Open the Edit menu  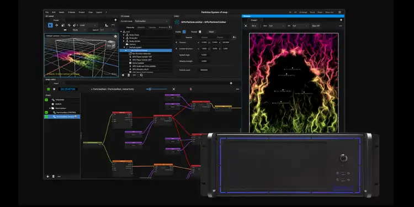coord(54,12)
